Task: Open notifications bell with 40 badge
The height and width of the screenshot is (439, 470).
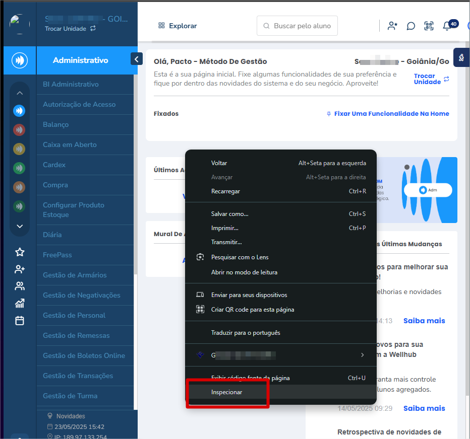Action: click(447, 26)
